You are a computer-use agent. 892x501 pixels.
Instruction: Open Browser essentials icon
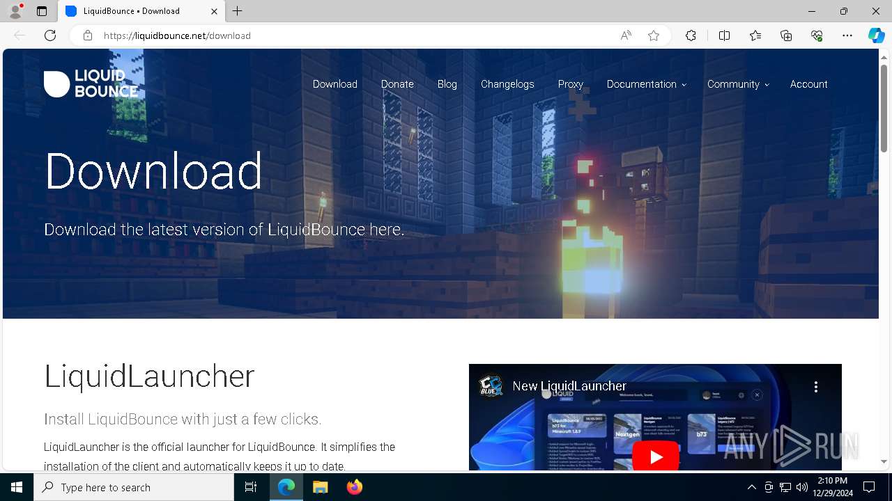(x=817, y=35)
